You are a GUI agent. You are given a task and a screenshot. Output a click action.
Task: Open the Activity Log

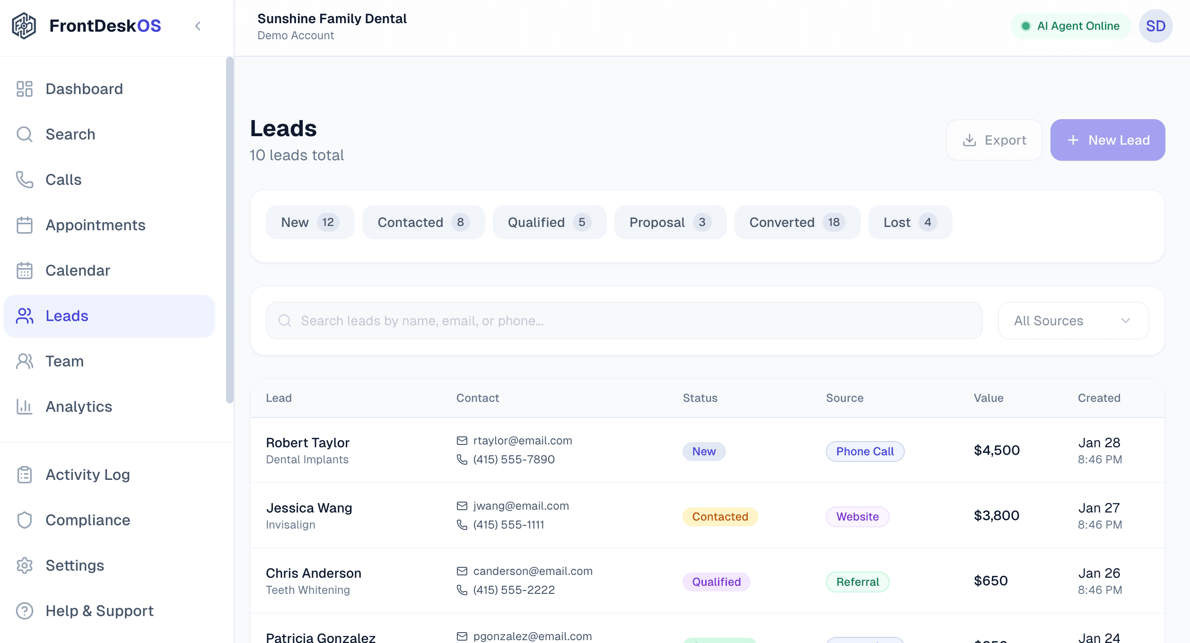pyautogui.click(x=87, y=474)
